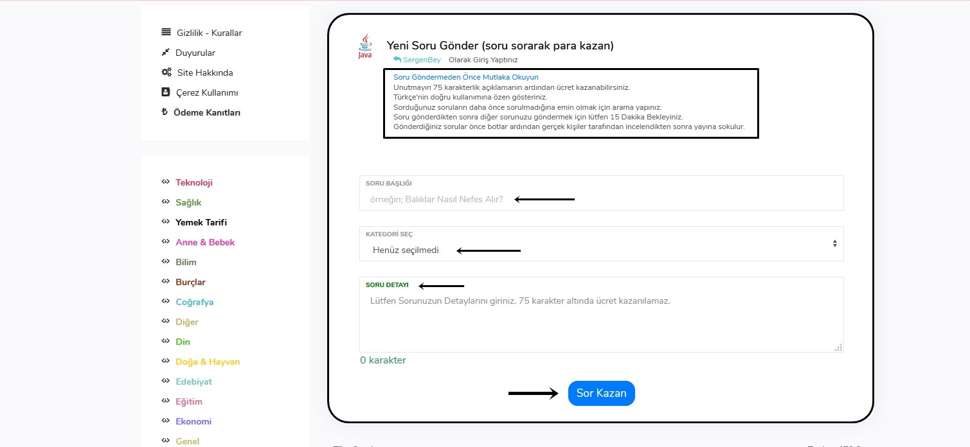Click the text area resize handle
Image resolution: width=970 pixels, height=447 pixels.
[x=838, y=347]
